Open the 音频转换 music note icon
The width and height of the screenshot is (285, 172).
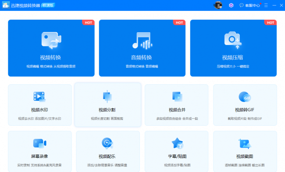tap(142, 41)
